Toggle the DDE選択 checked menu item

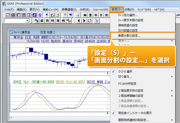[125, 71]
